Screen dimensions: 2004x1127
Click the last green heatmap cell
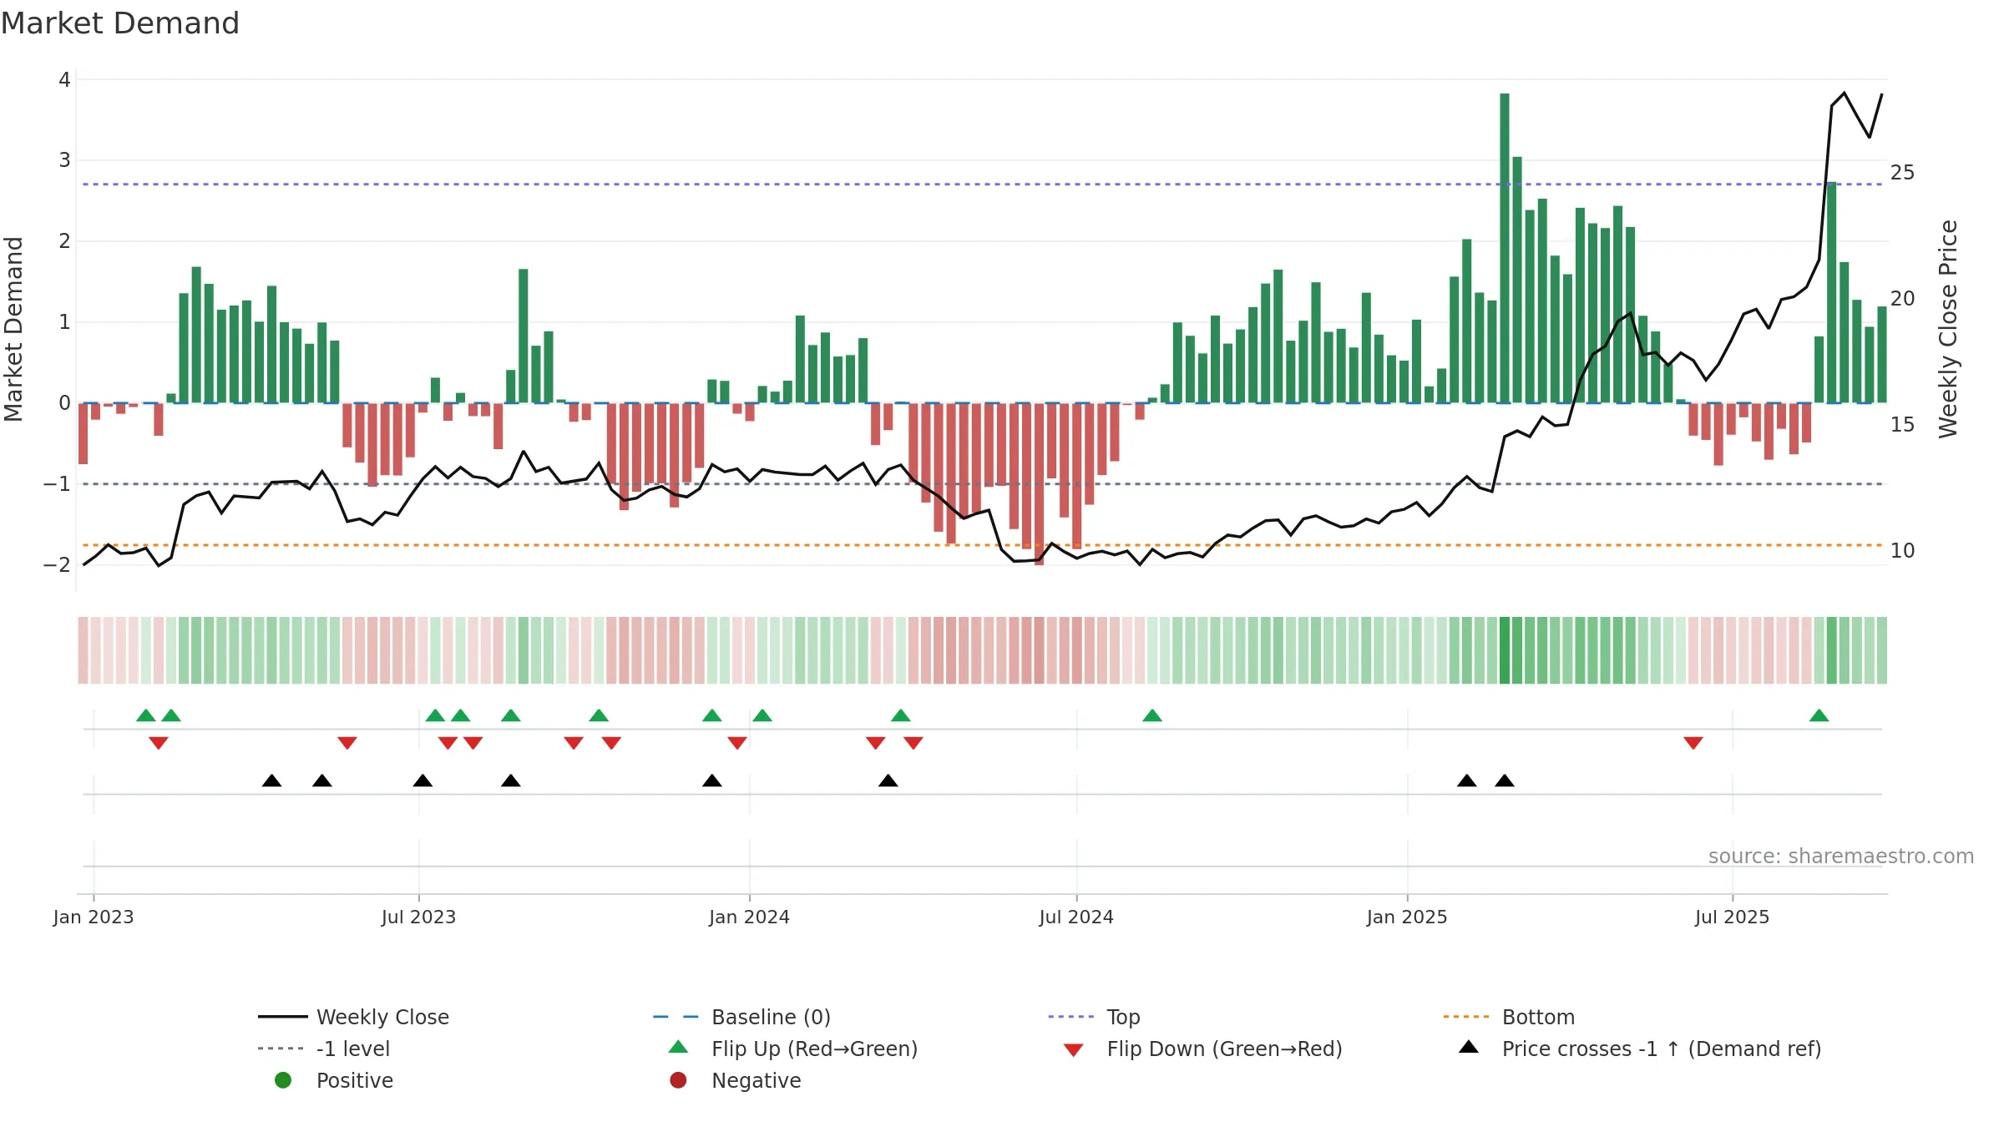click(x=1882, y=650)
